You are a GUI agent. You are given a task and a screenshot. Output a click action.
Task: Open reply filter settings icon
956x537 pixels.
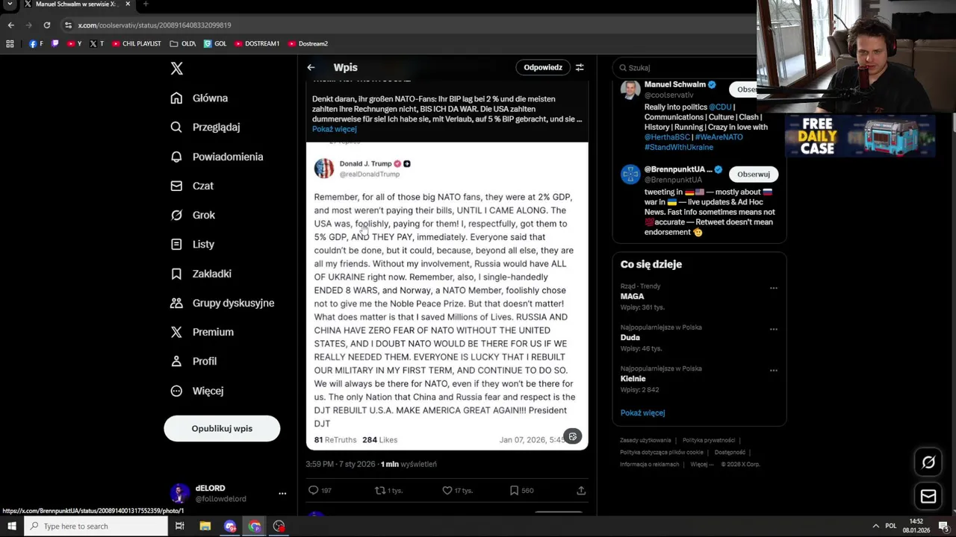click(580, 67)
